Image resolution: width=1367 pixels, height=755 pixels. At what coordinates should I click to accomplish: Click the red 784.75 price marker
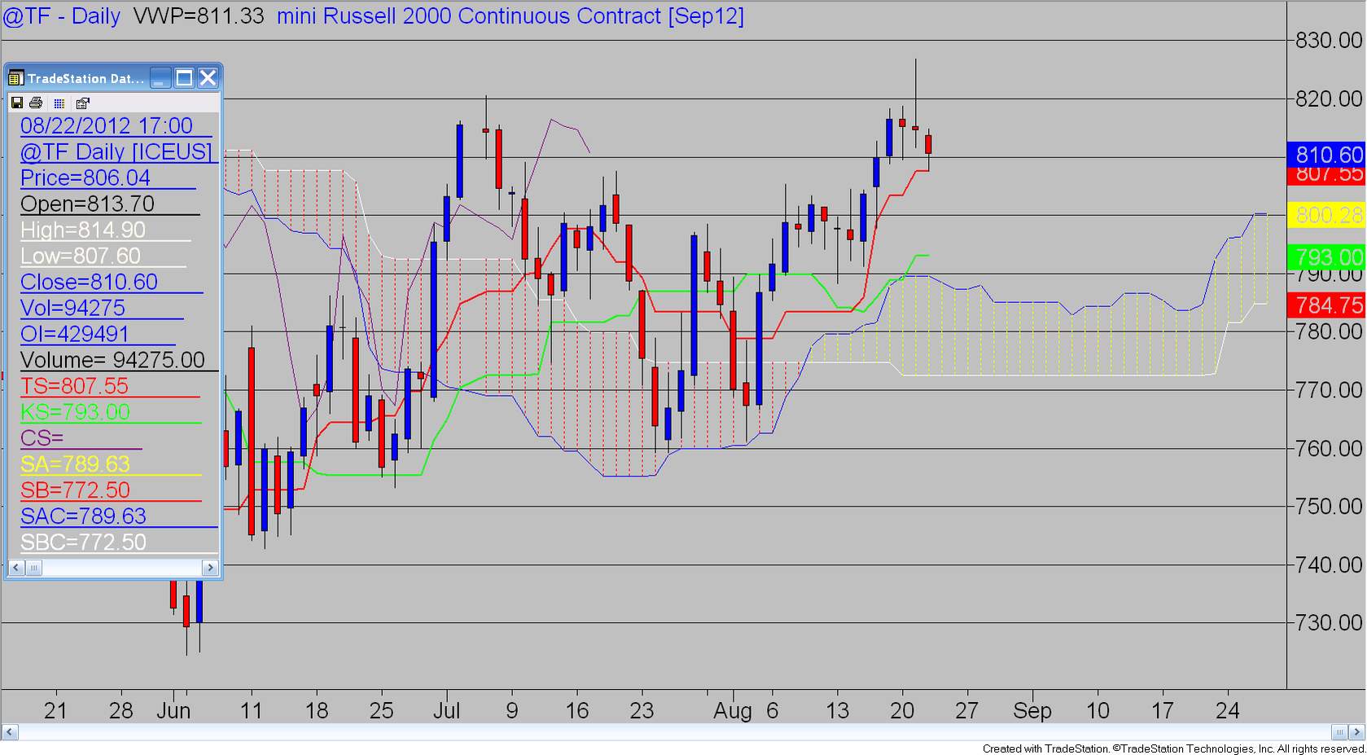coord(1325,305)
